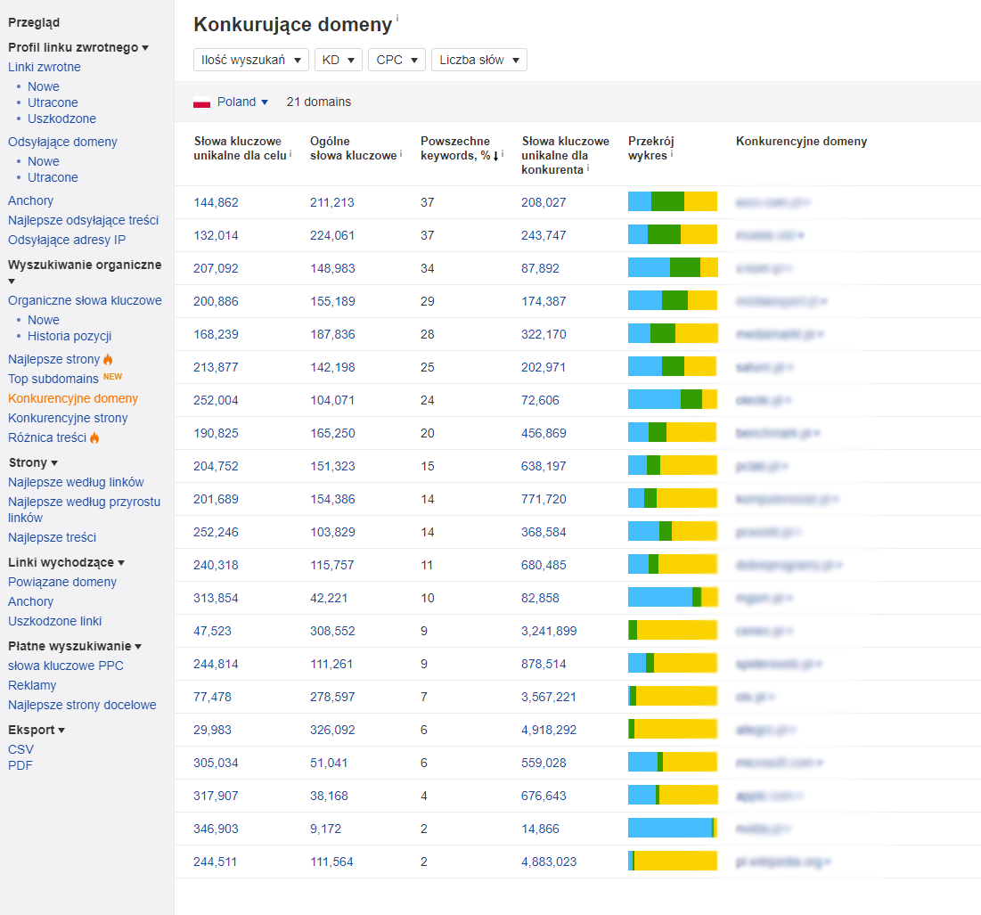Open Organiczne słowa kluczowe in sidebar
The height and width of the screenshot is (915, 981).
(x=85, y=300)
